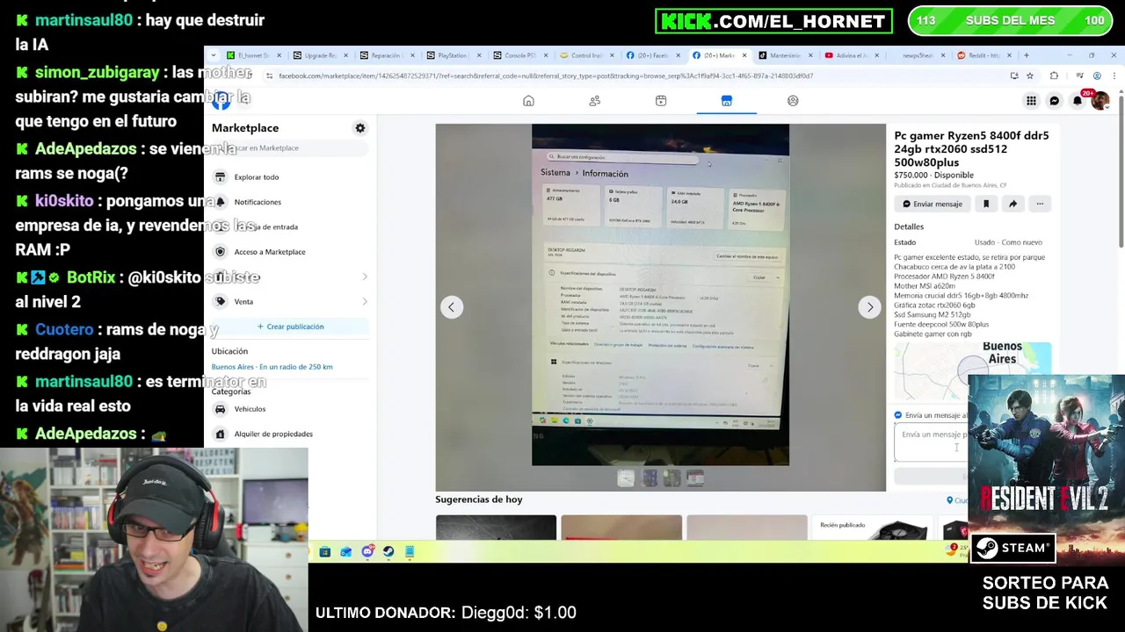Open Notepad from the taskbar
Image resolution: width=1125 pixels, height=632 pixels.
coord(410,551)
